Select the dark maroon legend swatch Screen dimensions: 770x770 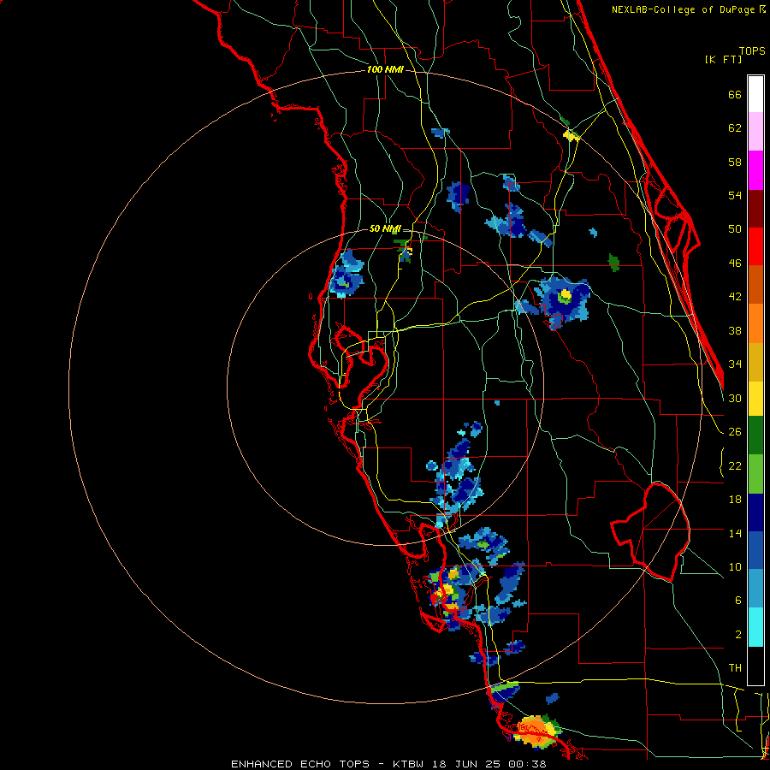coord(755,209)
